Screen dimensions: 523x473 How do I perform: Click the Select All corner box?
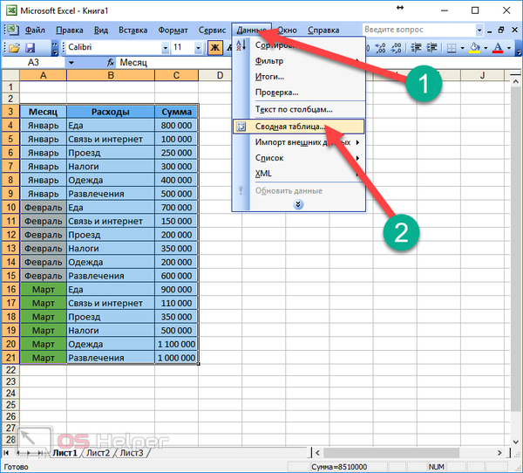[10, 76]
